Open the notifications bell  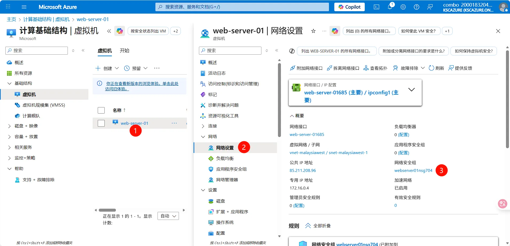(390, 7)
